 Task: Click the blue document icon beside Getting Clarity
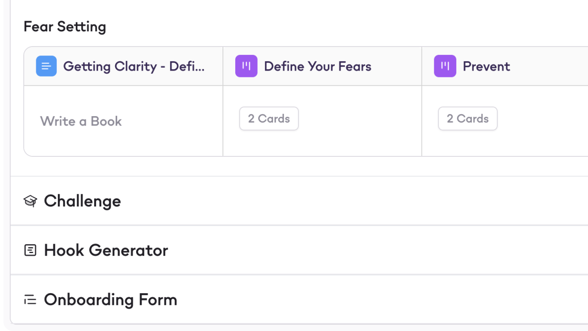coord(46,66)
